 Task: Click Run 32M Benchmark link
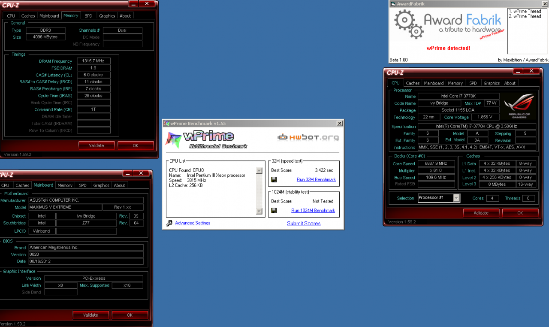(x=316, y=180)
